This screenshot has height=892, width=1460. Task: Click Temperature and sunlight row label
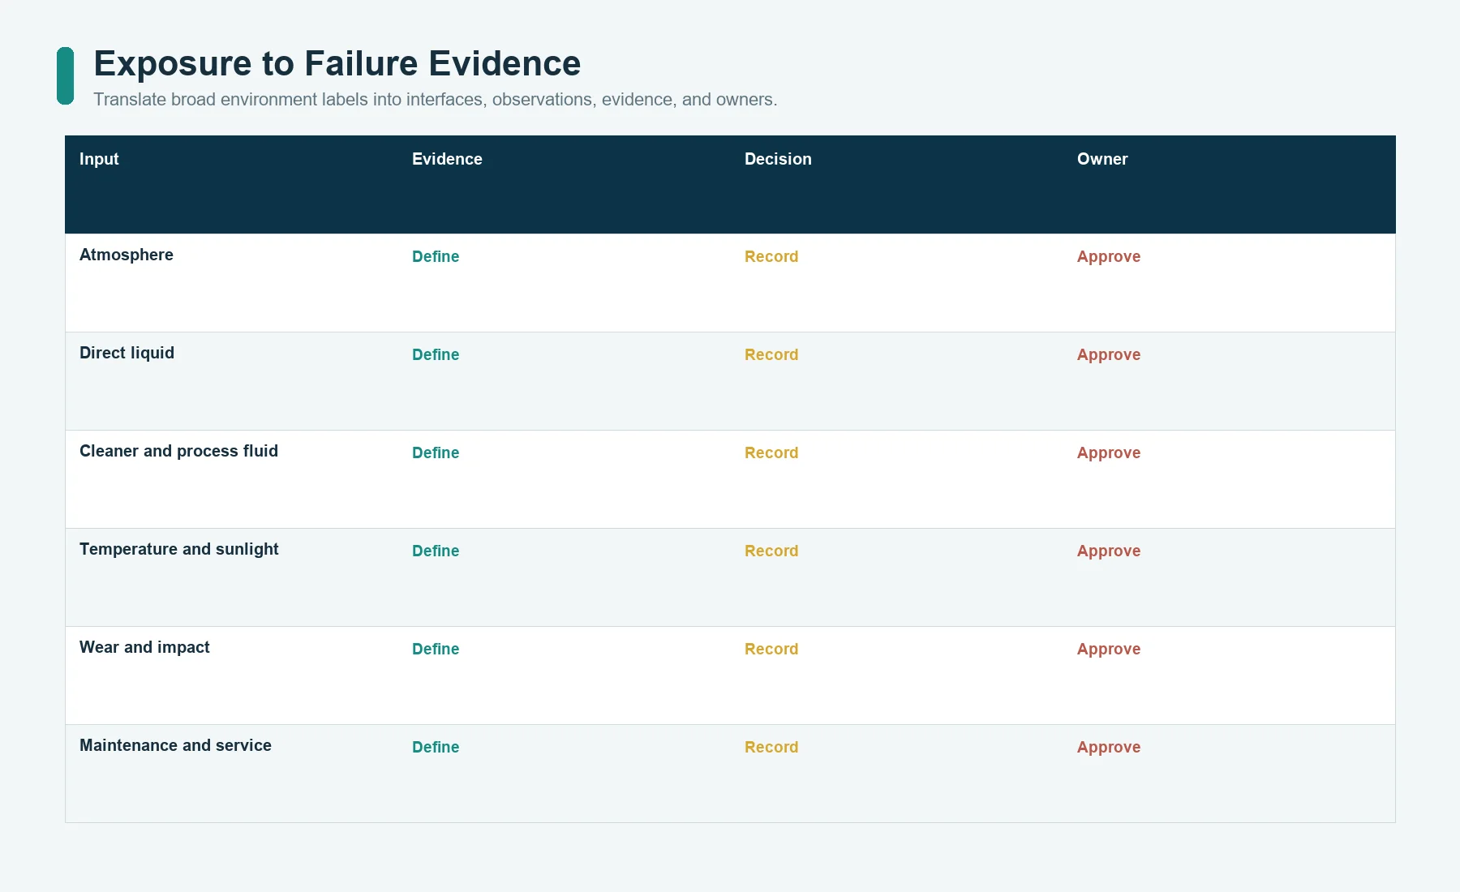178,549
